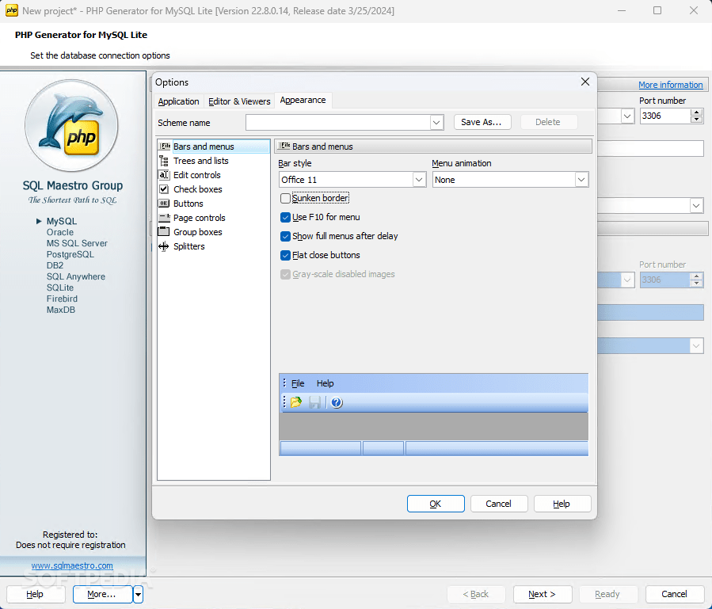This screenshot has width=712, height=609.
Task: Open the Help menu in preview bar
Action: point(326,383)
